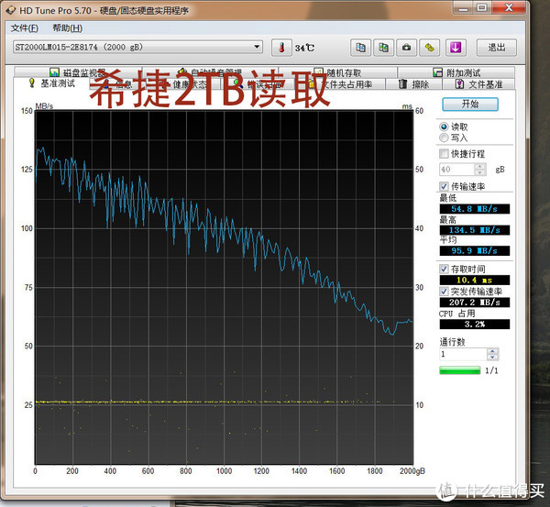Image resolution: width=550 pixels, height=507 pixels.
Task: Click the 退出 button
Action: (x=496, y=48)
